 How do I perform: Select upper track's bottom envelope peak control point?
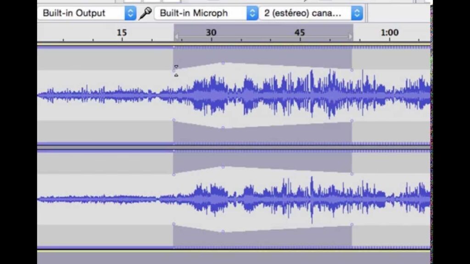(x=223, y=127)
